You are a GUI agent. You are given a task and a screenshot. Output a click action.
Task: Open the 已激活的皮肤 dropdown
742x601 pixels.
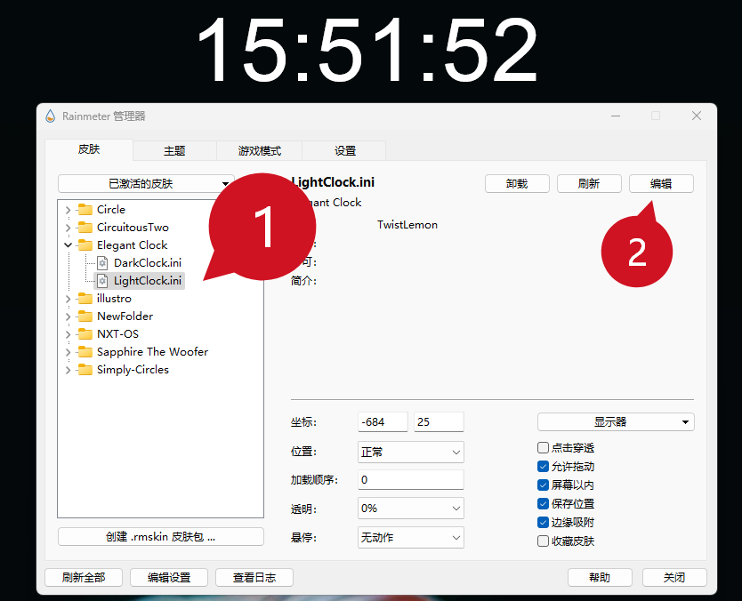[x=146, y=183]
